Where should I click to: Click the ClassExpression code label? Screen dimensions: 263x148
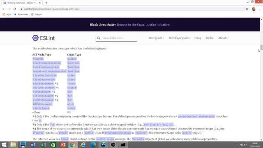pyautogui.click(x=44, y=79)
